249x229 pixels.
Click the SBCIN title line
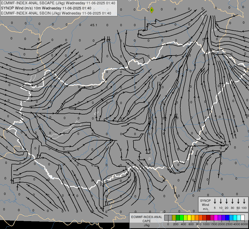(x=56, y=13)
